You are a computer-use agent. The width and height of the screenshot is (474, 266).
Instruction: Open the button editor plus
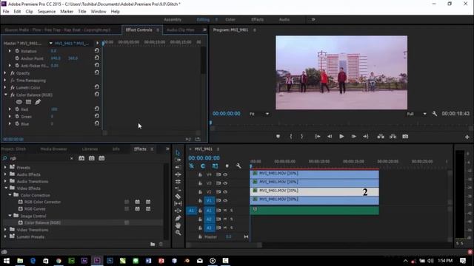point(467,137)
